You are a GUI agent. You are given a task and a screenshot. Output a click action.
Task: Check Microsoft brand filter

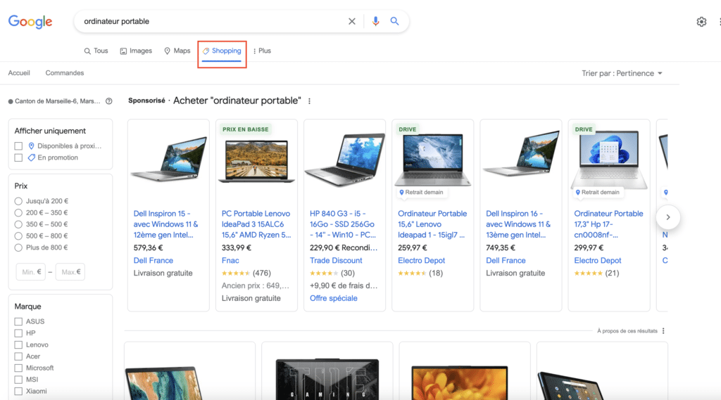click(18, 368)
